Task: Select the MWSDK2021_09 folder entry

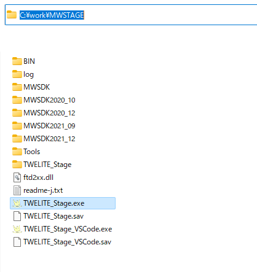Action: (x=44, y=126)
